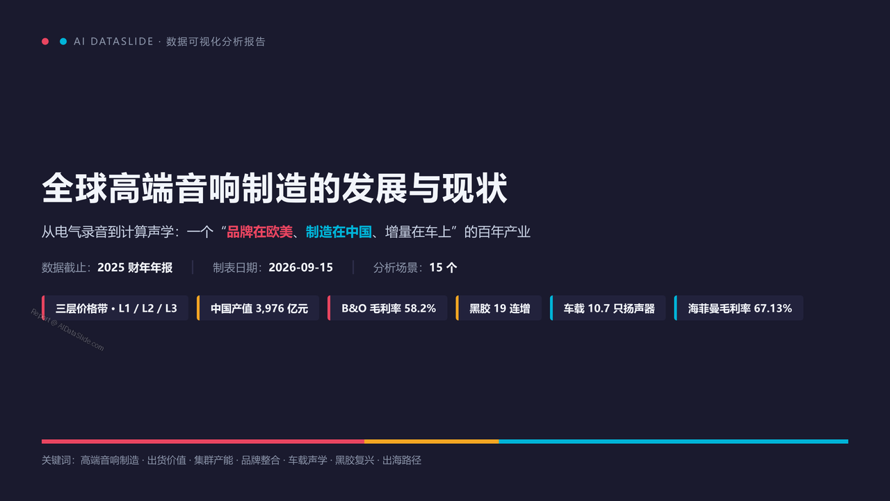Select the '数据可视化分析报告' header text
Viewport: 890px width, 501px height.
(x=216, y=42)
